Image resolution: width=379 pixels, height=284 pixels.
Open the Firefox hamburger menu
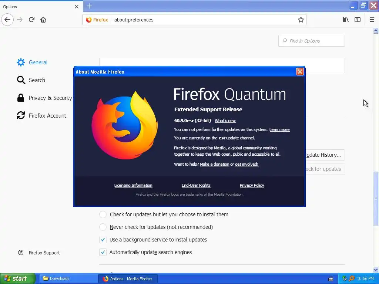point(372,20)
